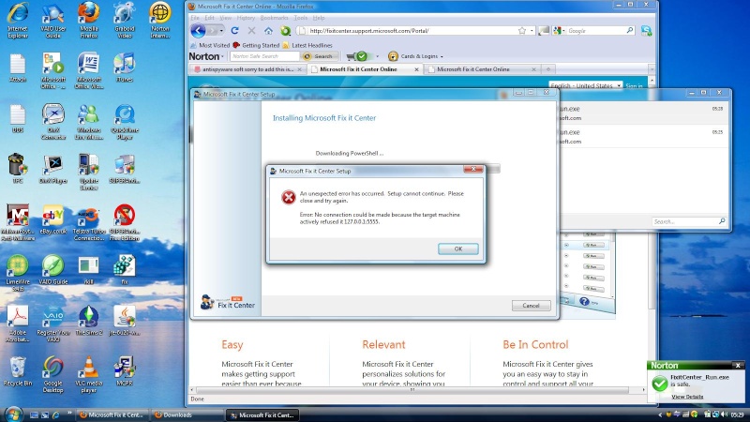Select VLC media player desktop icon
The image size is (750, 422).
[x=88, y=374]
